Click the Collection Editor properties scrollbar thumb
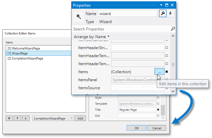This screenshot has width=212, height=138. pyautogui.click(x=163, y=110)
